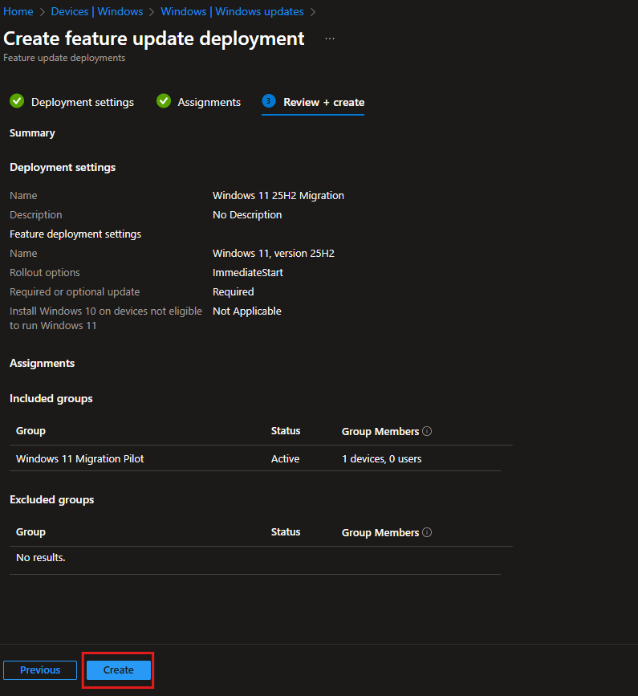Switch to the Deployment settings step
The image size is (638, 696).
[82, 102]
